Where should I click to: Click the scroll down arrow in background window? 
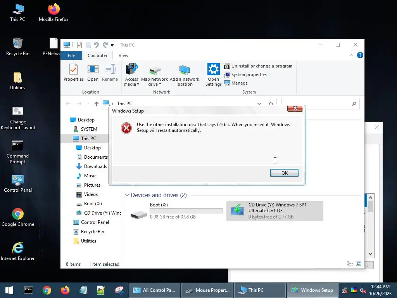click(370, 254)
